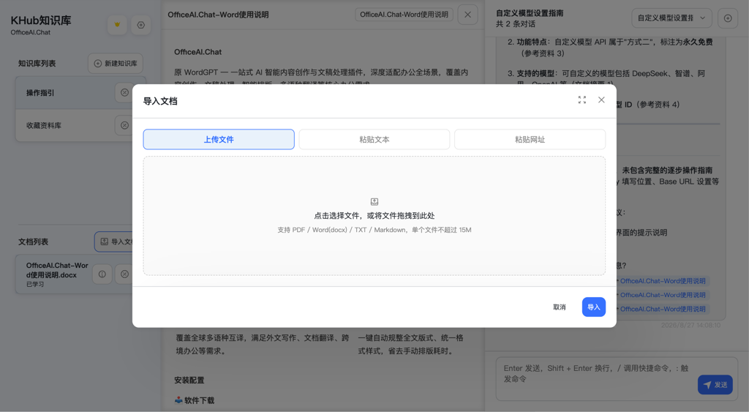Click the 安装配置 heading in document
The width and height of the screenshot is (749, 412).
coord(189,380)
